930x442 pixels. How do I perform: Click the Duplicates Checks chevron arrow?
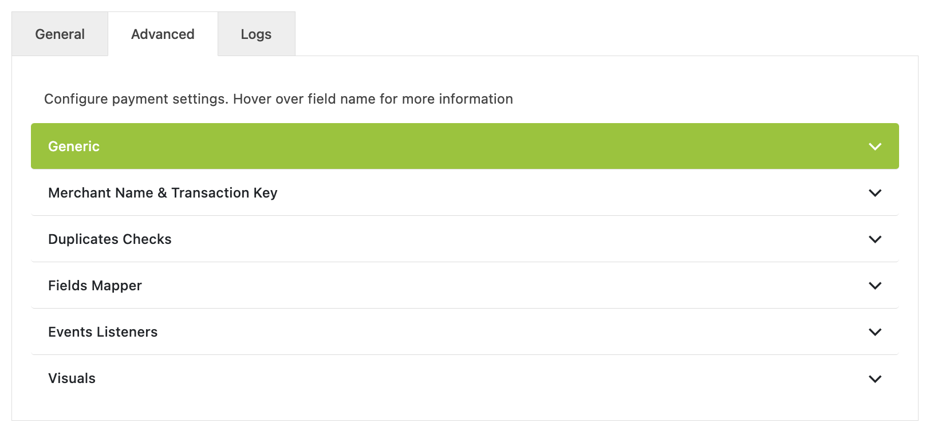[874, 239]
